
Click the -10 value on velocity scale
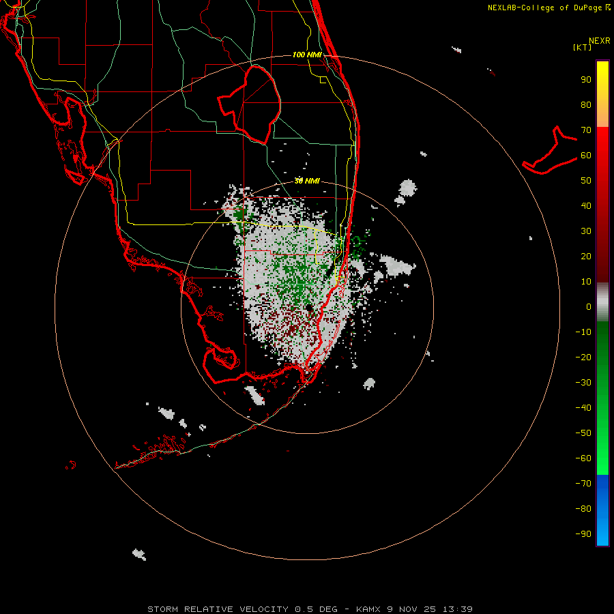click(x=583, y=332)
